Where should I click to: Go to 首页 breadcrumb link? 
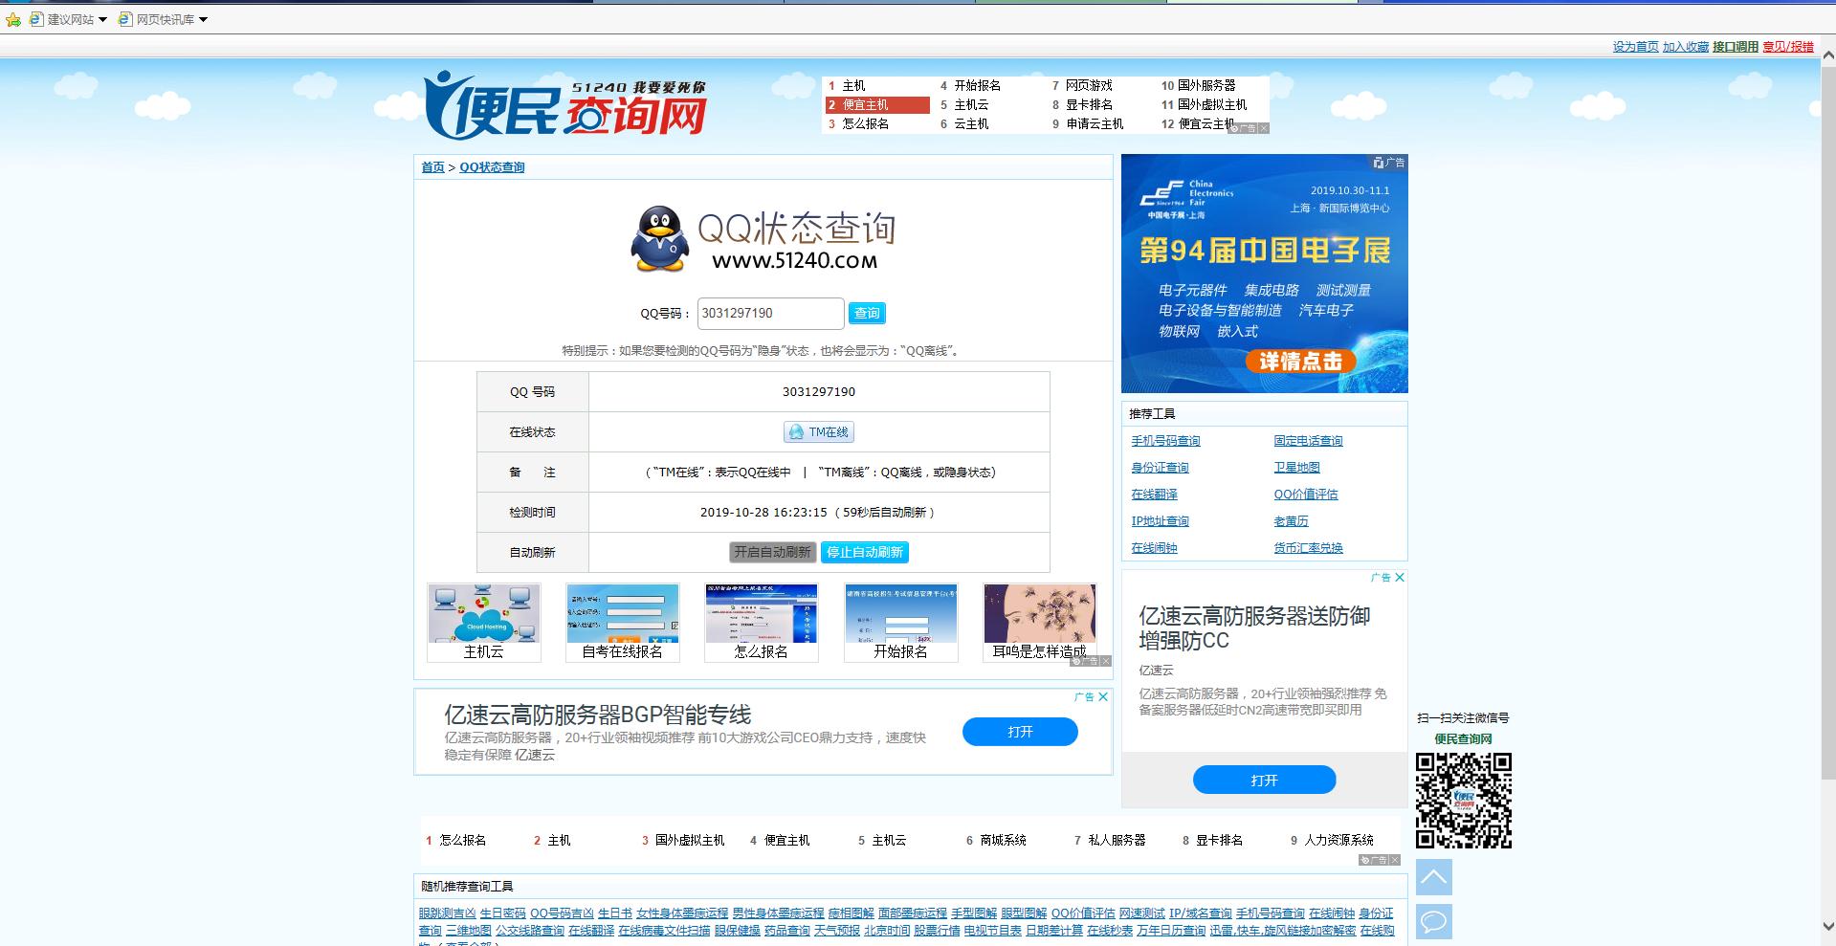[433, 167]
